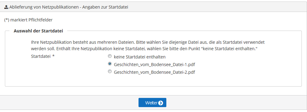Viewport: 307px width, 112px height.
Task: Select the "keine Startdatei enthalten" radio button
Action: pyautogui.click(x=110, y=57)
